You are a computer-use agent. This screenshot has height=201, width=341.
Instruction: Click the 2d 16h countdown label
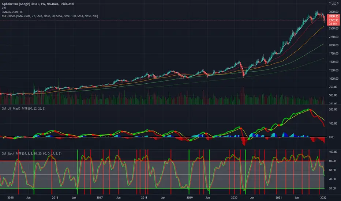(x=333, y=24)
